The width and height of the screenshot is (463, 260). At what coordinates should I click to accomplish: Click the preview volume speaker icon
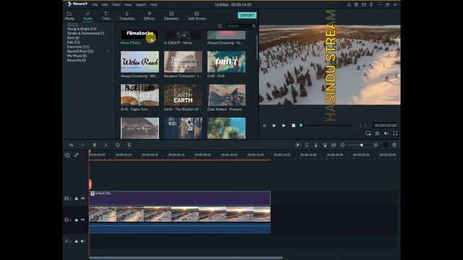click(x=386, y=134)
